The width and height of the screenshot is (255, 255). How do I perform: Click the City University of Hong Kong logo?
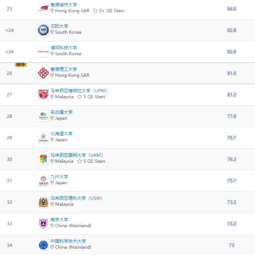(x=43, y=8)
